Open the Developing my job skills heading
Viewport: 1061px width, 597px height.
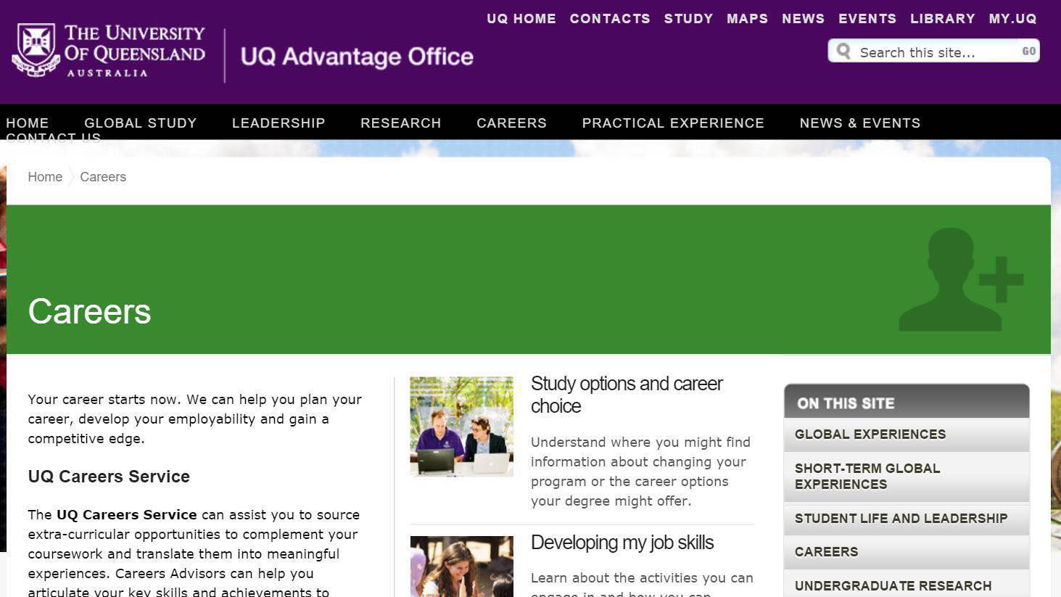pyautogui.click(x=622, y=543)
